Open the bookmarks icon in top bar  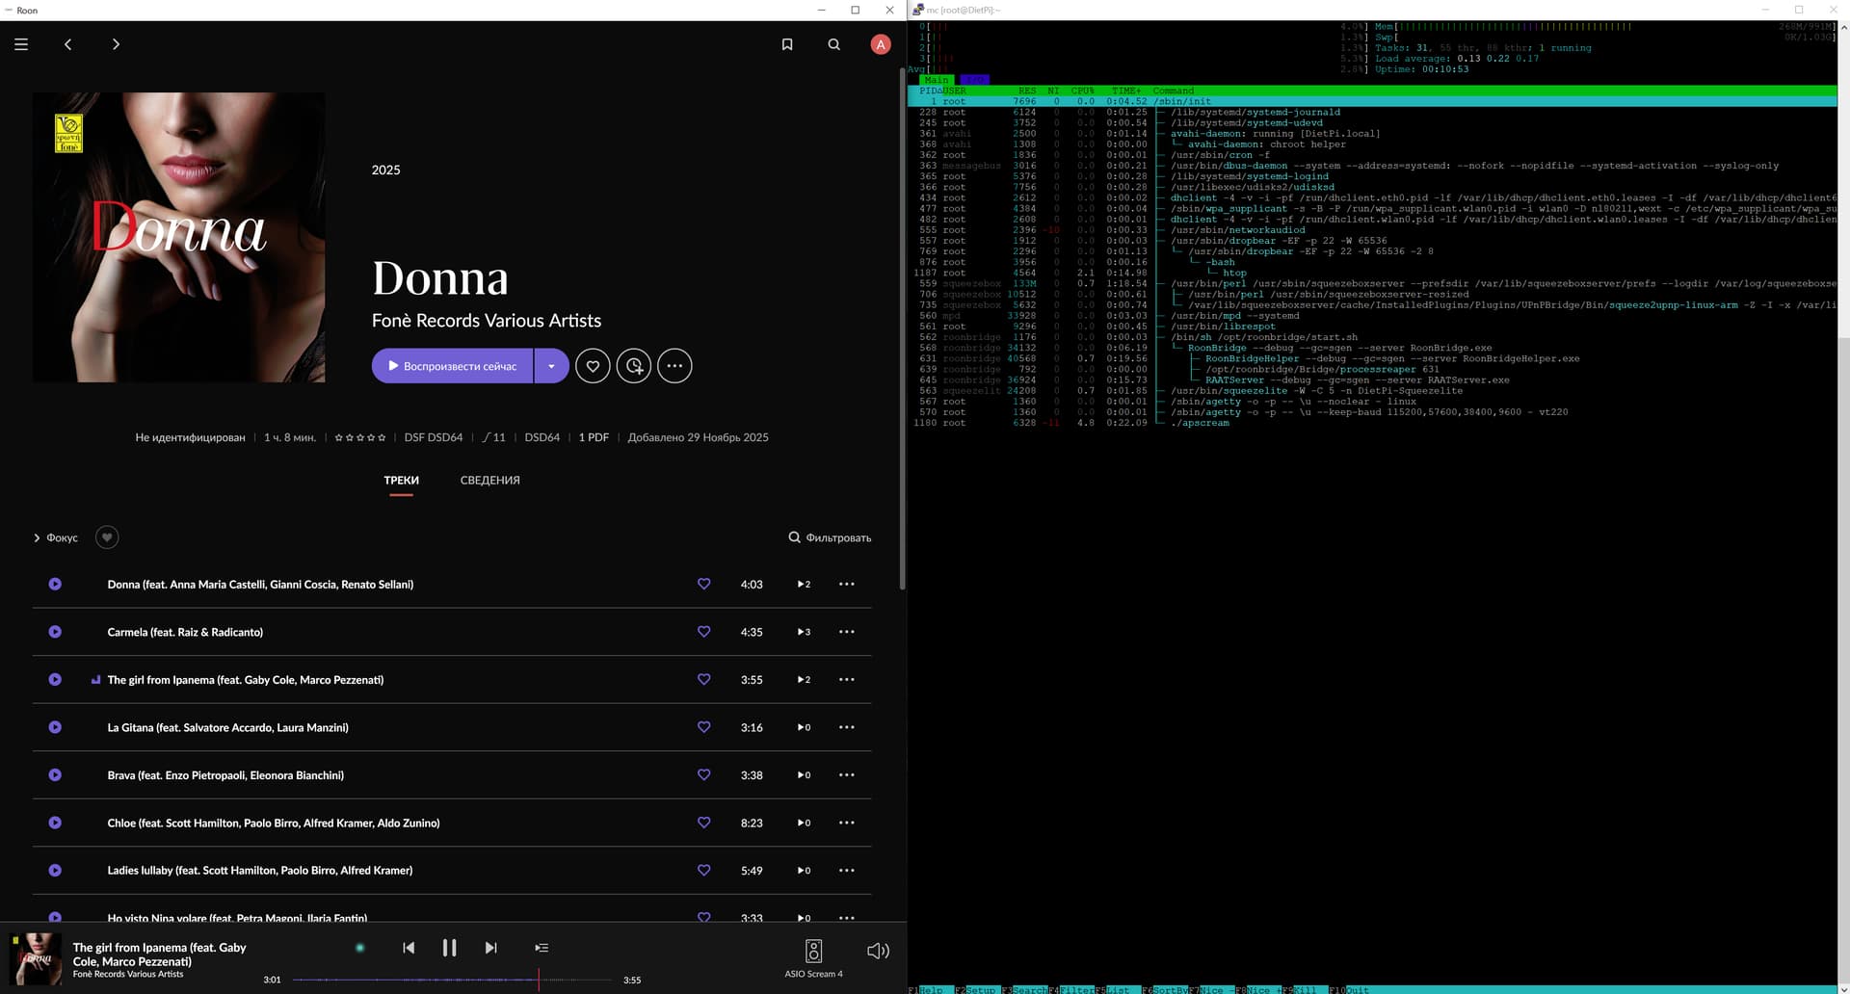(x=787, y=44)
